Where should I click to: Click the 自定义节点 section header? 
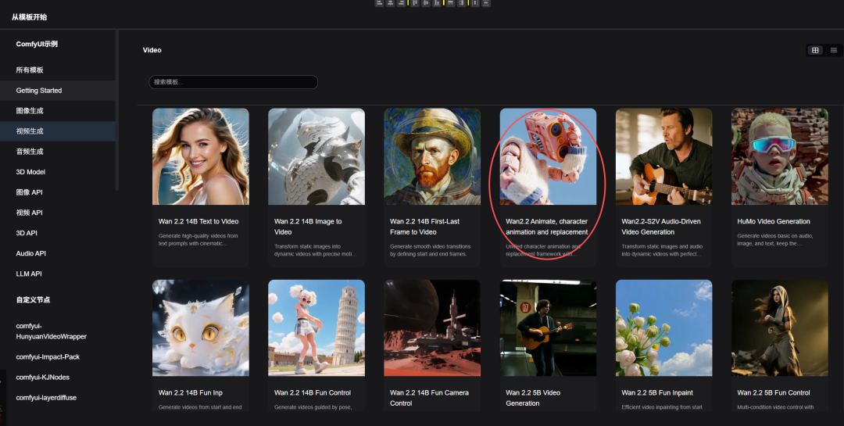[33, 300]
